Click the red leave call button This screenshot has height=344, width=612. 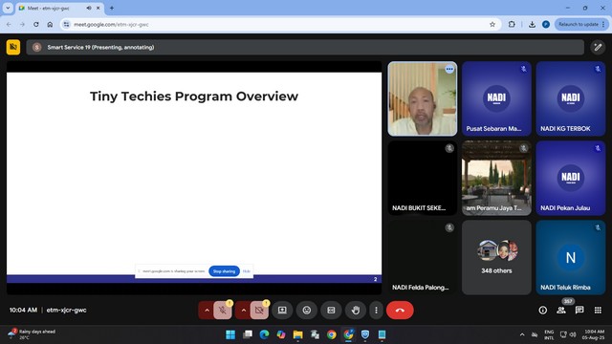400,311
